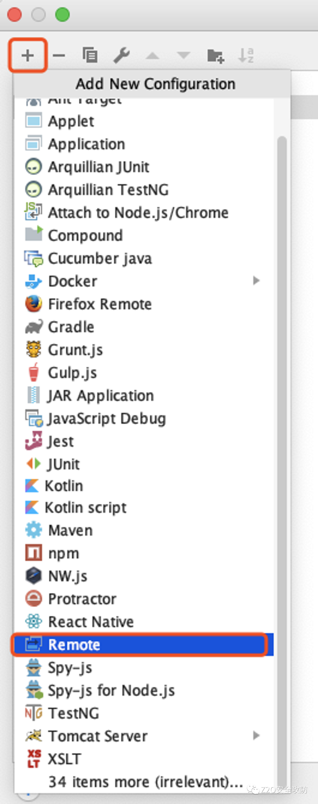The width and height of the screenshot is (318, 804).
Task: Select the Maven gear icon
Action: [33, 530]
